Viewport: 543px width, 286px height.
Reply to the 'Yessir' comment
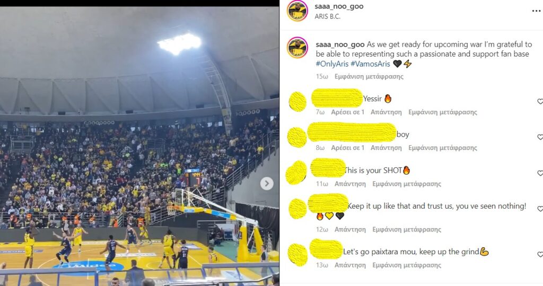(x=386, y=112)
